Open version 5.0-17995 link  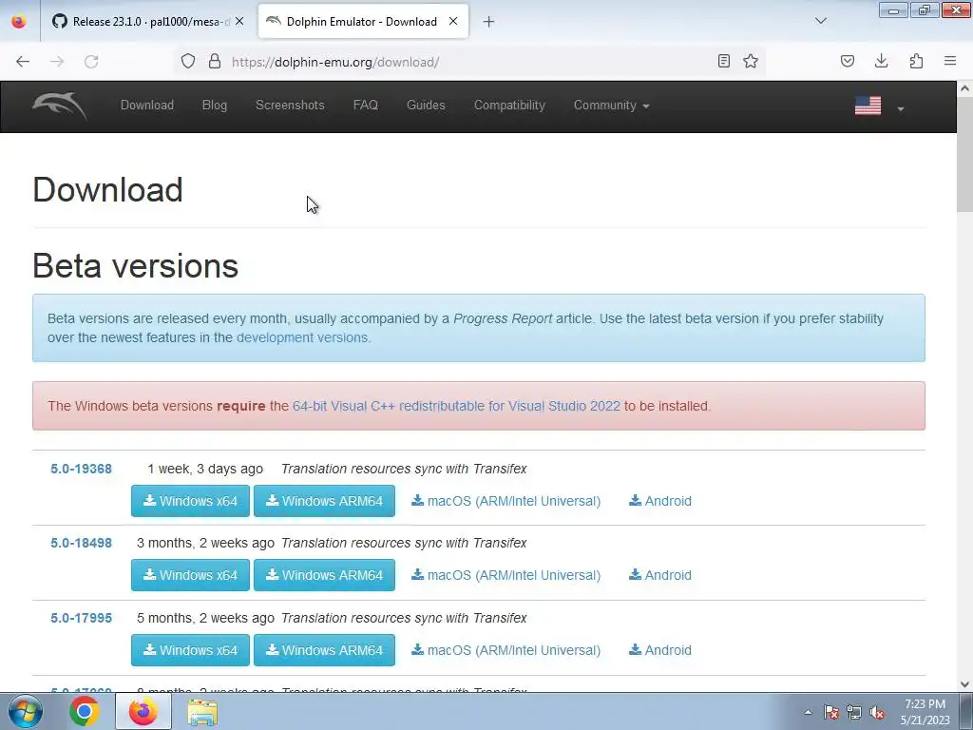(82, 618)
